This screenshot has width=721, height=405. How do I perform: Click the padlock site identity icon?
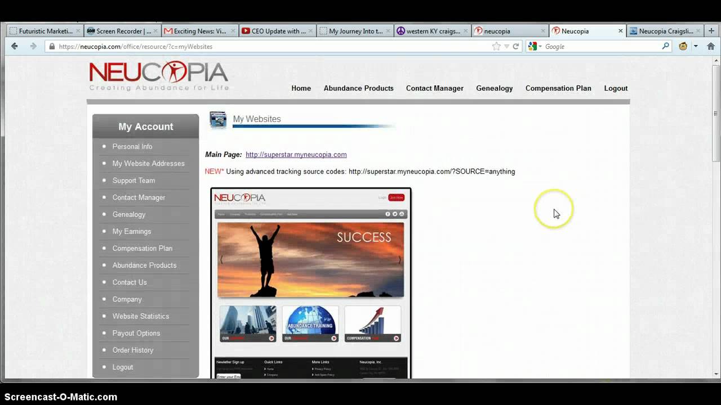click(52, 47)
